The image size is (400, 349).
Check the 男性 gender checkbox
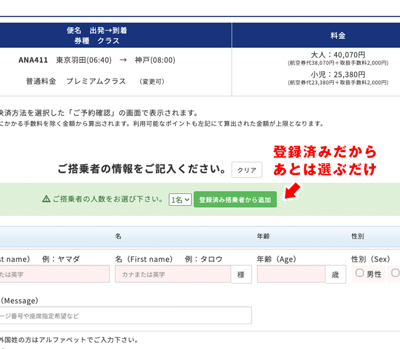pyautogui.click(x=359, y=273)
